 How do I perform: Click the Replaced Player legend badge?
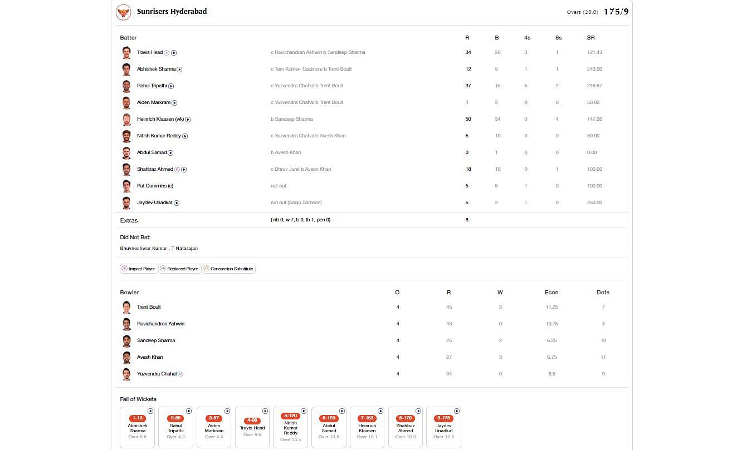click(179, 269)
